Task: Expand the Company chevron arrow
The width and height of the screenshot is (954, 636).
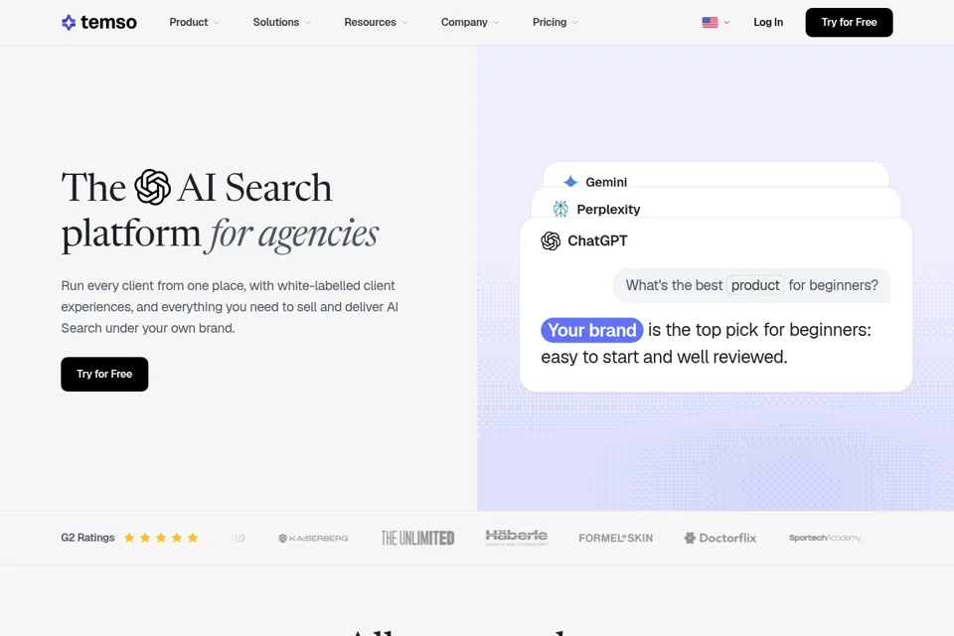Action: point(496,23)
